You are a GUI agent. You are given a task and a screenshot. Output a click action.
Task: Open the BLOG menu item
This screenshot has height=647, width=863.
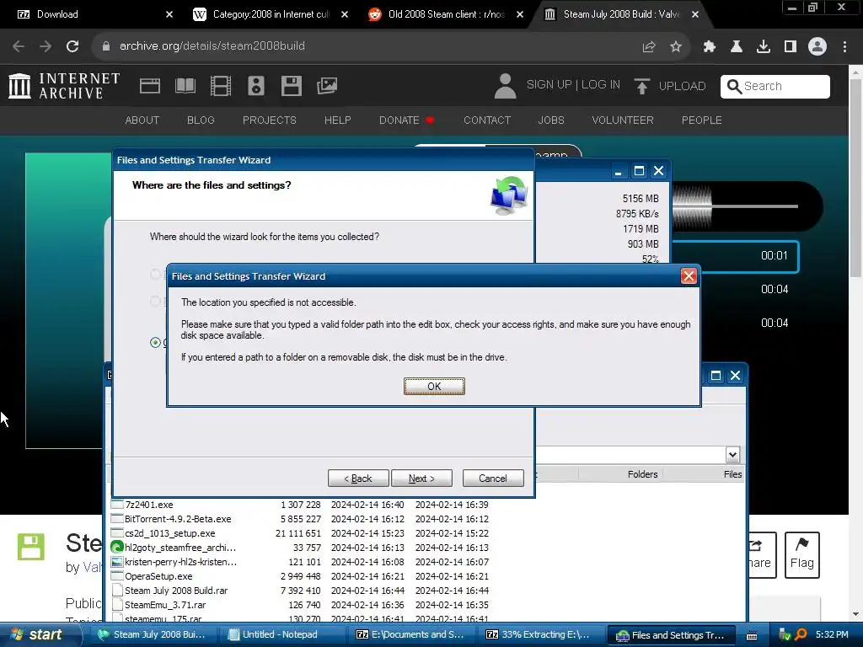click(201, 120)
